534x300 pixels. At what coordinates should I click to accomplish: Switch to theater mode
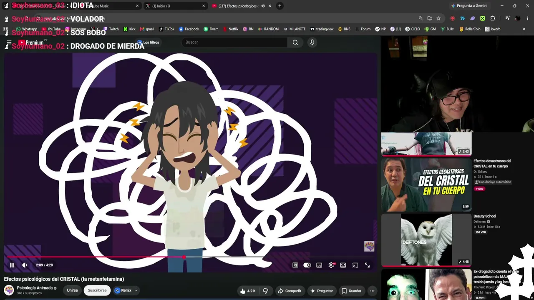[343, 265]
